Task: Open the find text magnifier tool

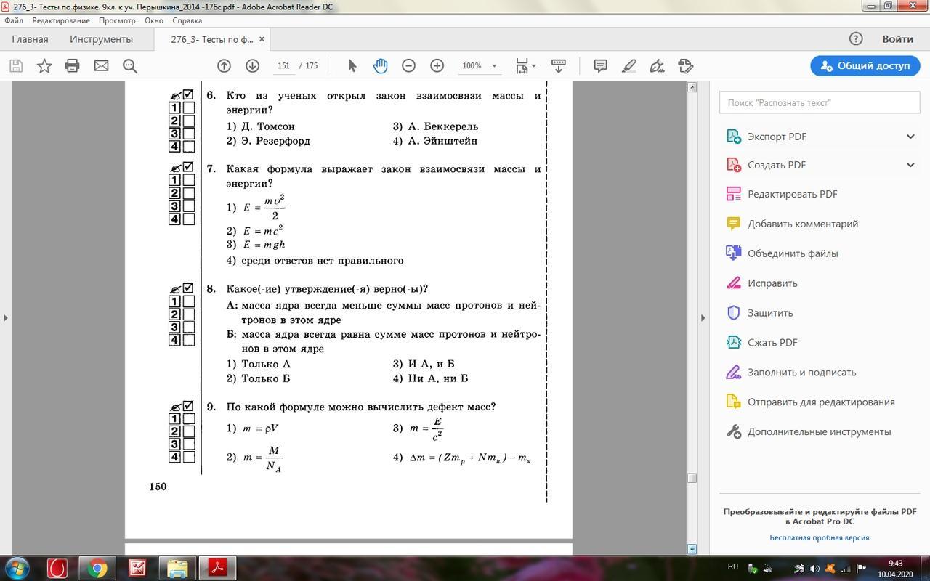Action: coord(130,66)
